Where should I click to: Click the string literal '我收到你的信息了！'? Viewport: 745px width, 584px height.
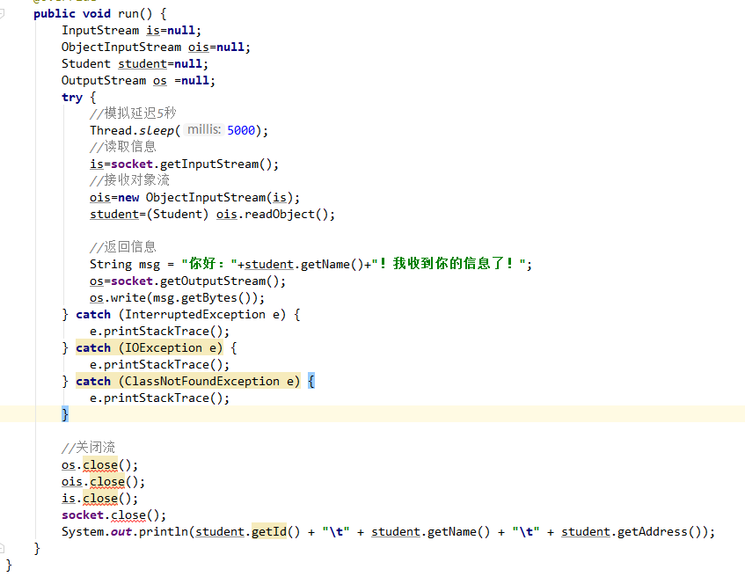point(449,264)
